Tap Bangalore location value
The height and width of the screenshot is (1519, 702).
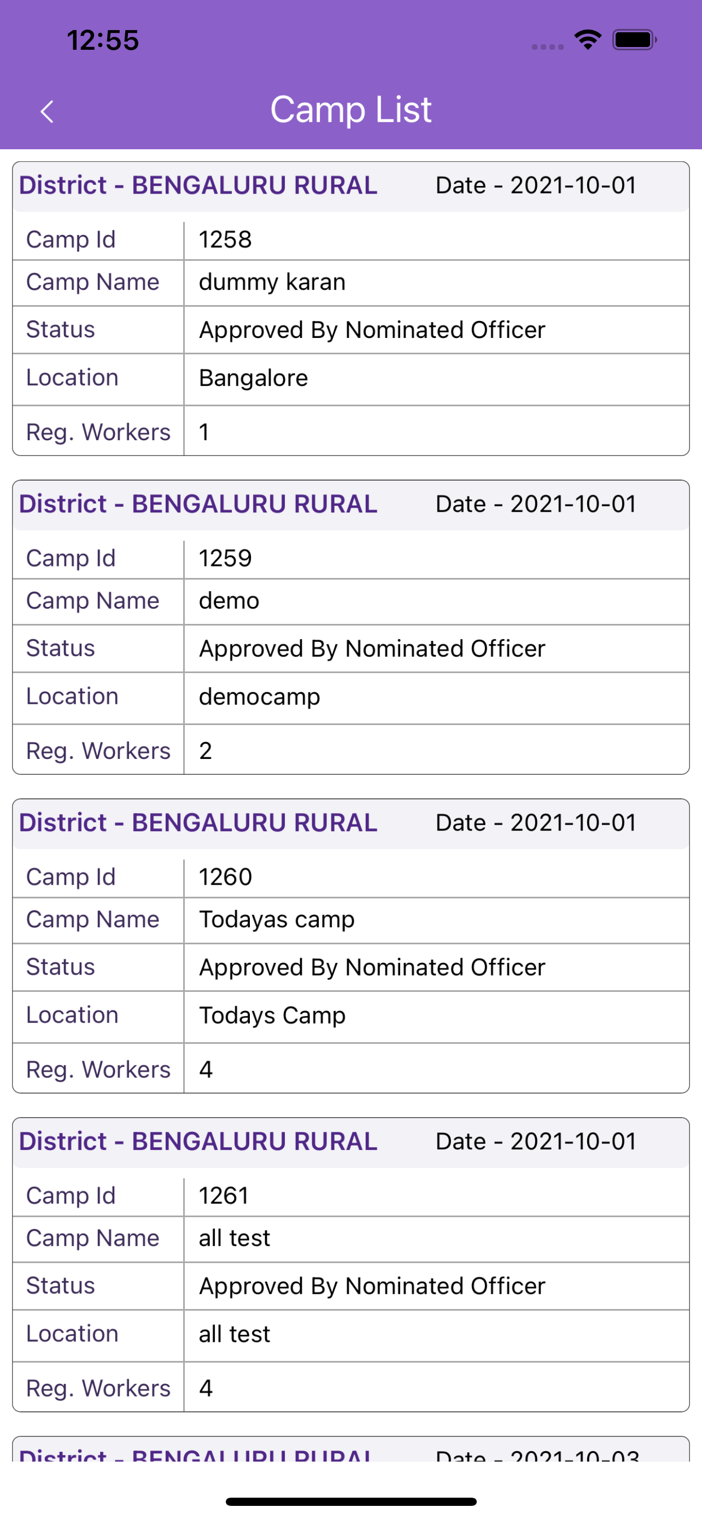coord(254,378)
